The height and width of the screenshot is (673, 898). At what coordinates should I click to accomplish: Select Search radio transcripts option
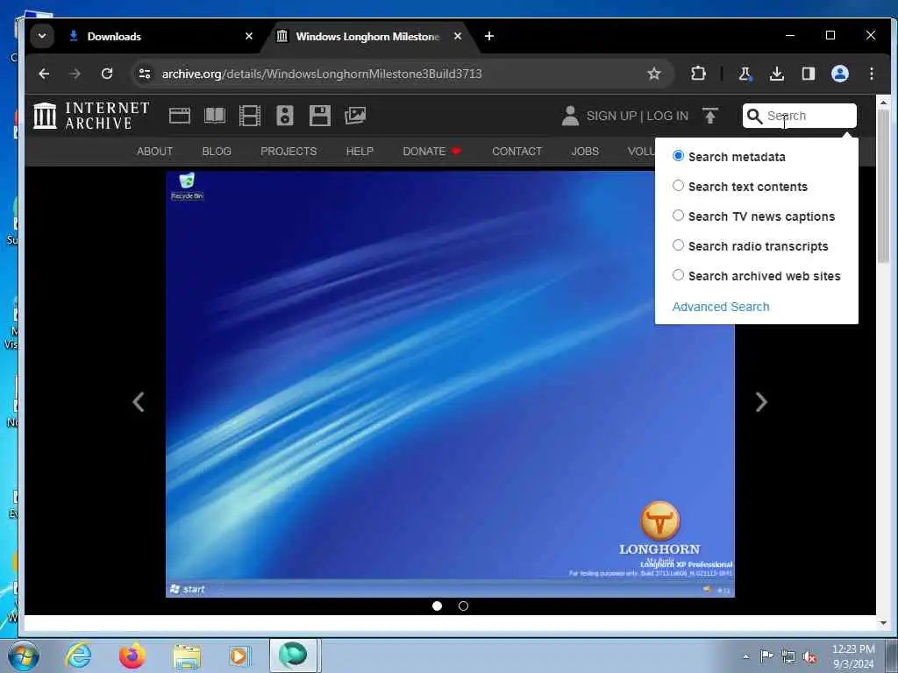pyautogui.click(x=678, y=245)
